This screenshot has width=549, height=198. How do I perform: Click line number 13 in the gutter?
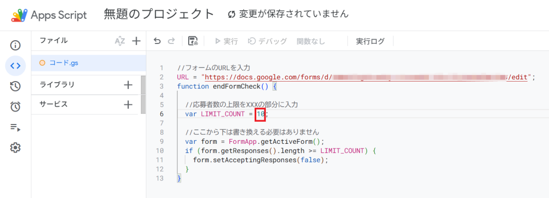pos(160,179)
